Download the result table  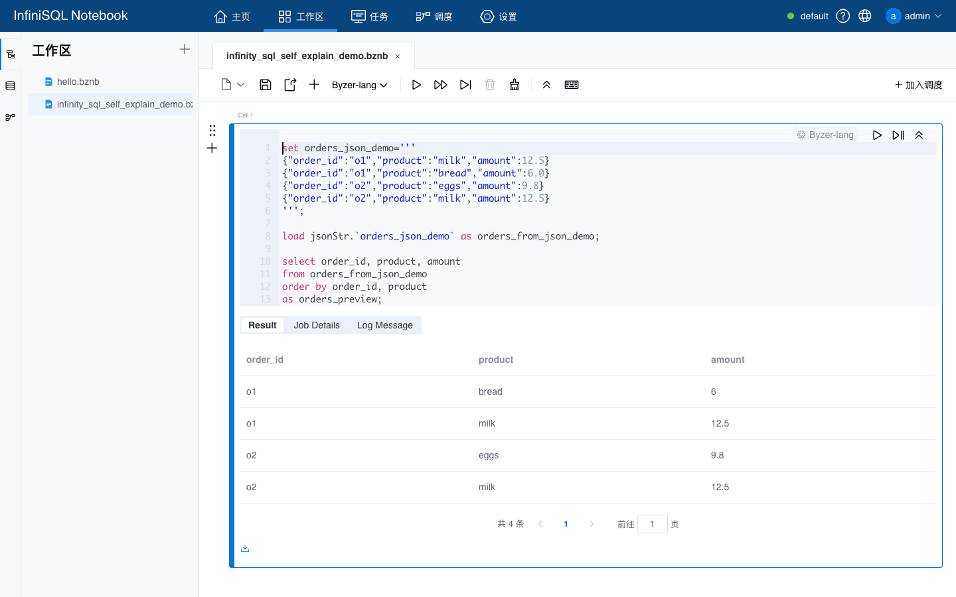pyautogui.click(x=245, y=548)
